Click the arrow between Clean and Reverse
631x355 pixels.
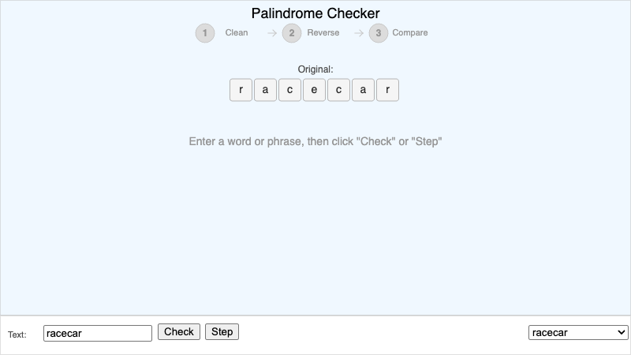272,33
